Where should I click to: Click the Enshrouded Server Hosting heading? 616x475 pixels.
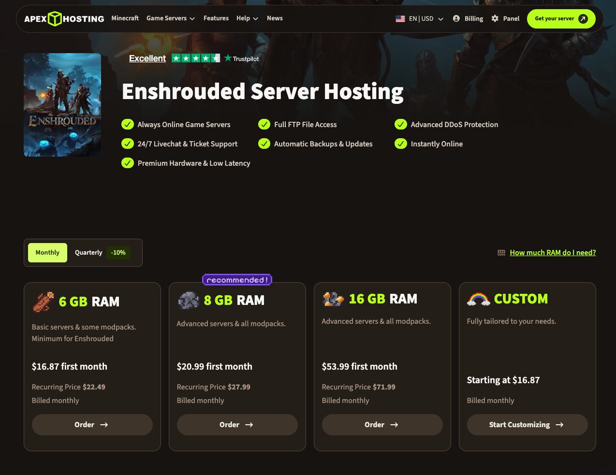263,91
